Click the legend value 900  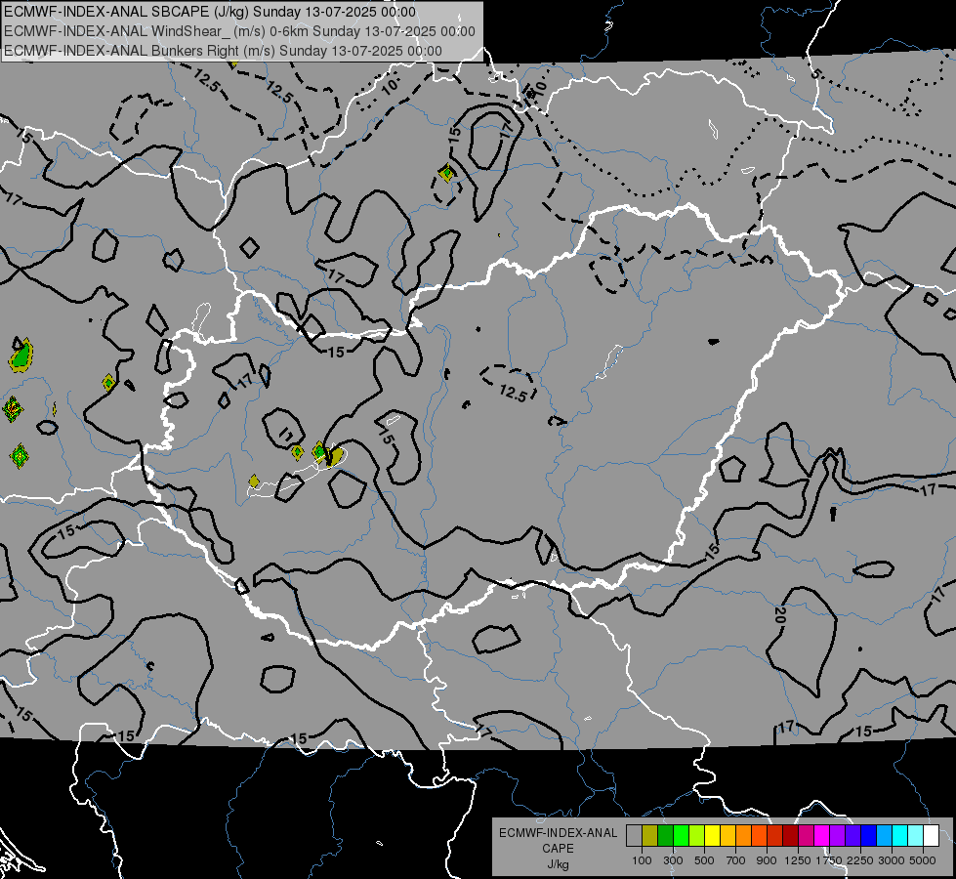click(x=767, y=860)
